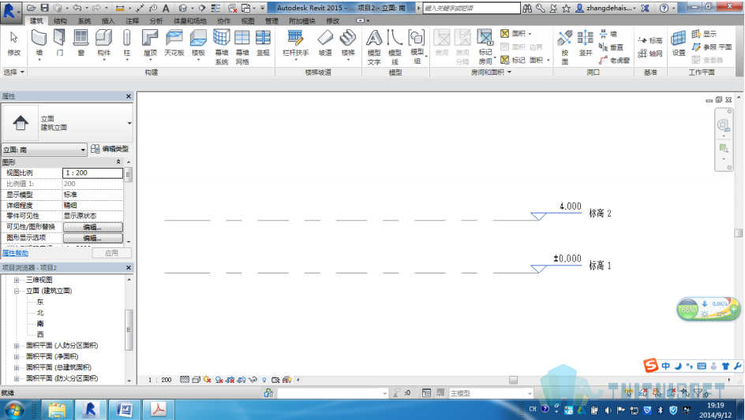This screenshot has width=745, height=420.
Task: Expand the 选择 panel dropdown
Action: [13, 72]
